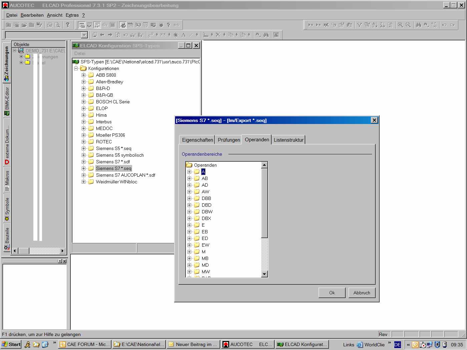Open the Zeichnungen sidebar tab

click(6, 63)
